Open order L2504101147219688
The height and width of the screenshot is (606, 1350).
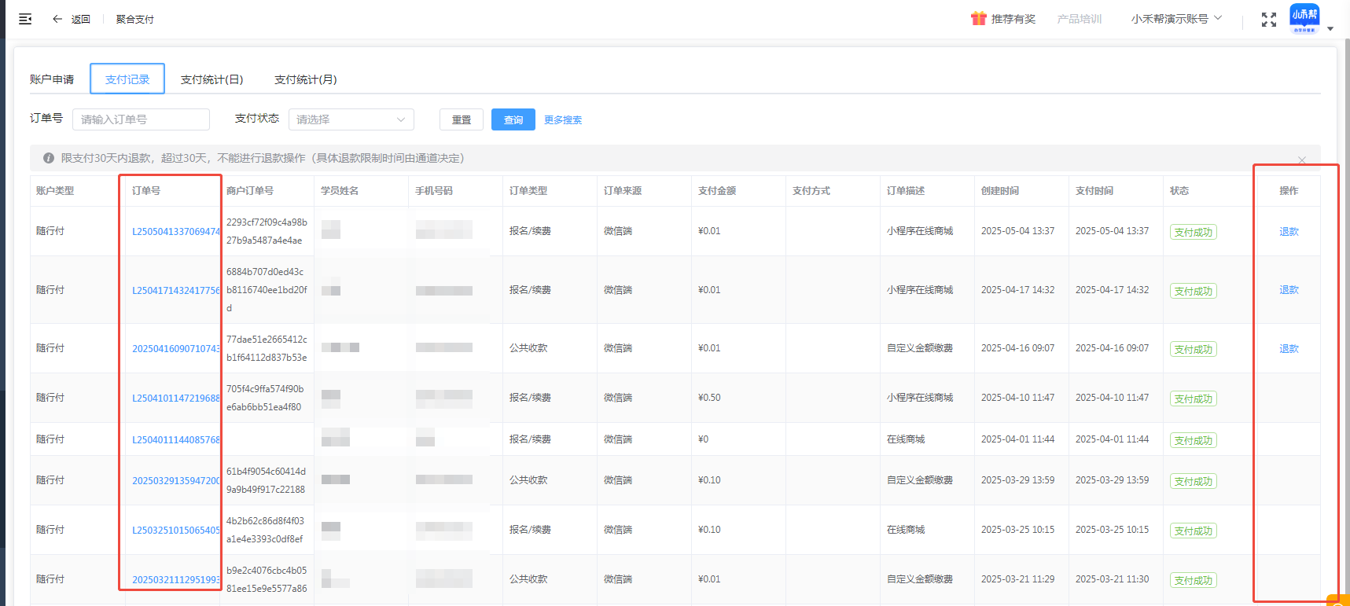(176, 398)
